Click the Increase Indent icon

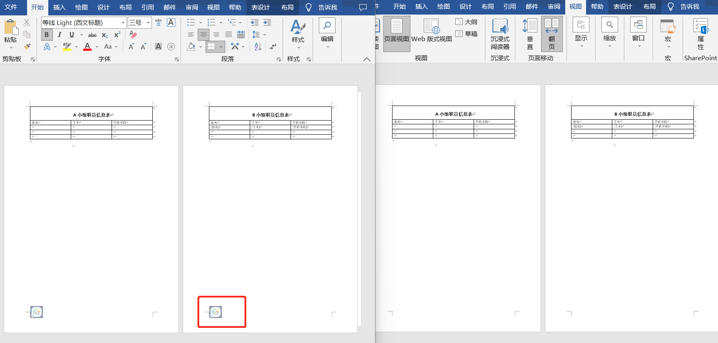(267, 22)
